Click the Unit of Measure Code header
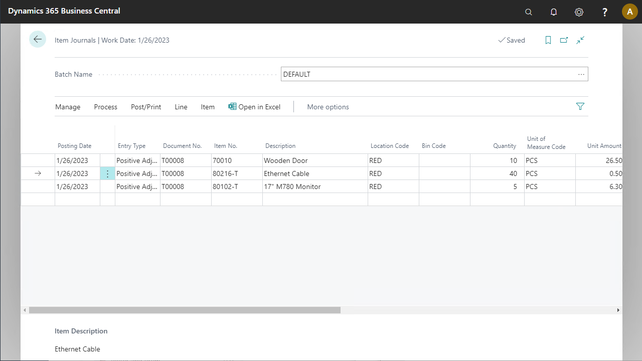642x361 pixels. click(546, 143)
